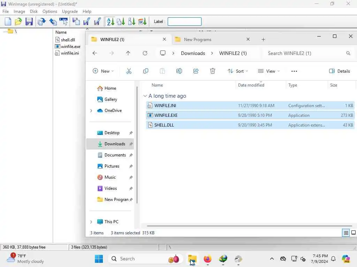Open the Options menu in WinImage

(x=50, y=11)
